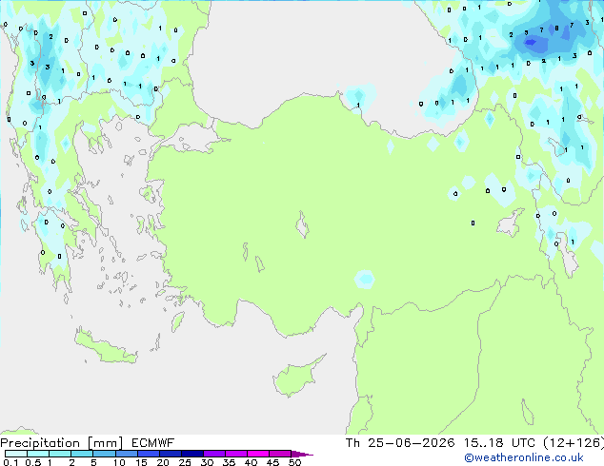The width and height of the screenshot is (604, 466).
Task: Pick the 15–20 mm legend swatch
Action: click(x=149, y=454)
